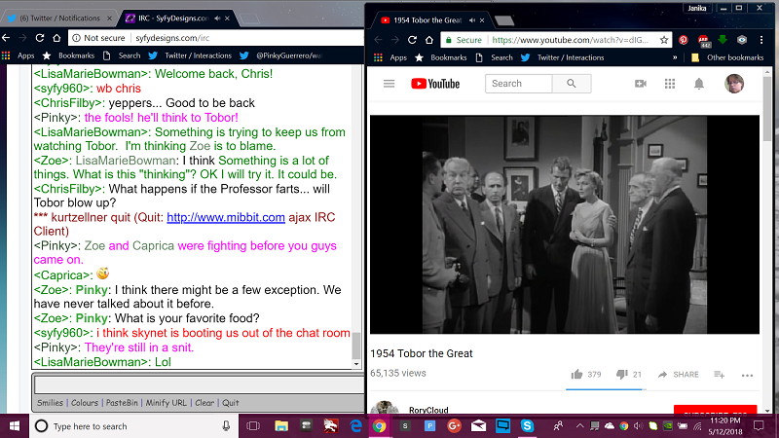Open the YouTube apps grid icon

tap(670, 84)
